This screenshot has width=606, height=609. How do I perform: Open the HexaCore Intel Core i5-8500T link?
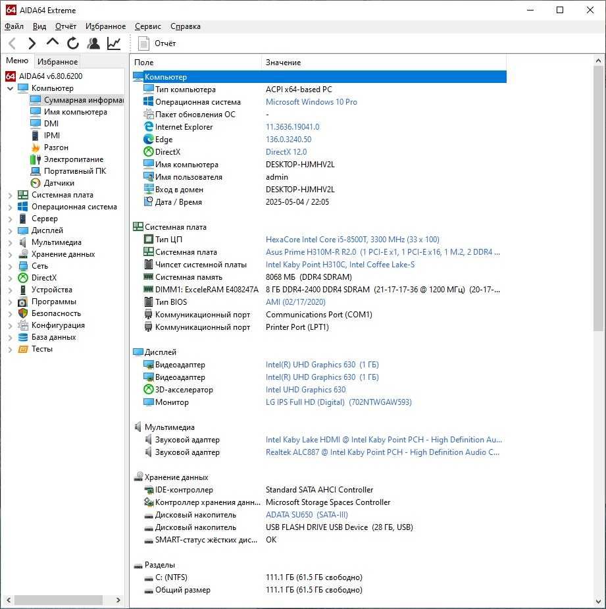point(353,239)
